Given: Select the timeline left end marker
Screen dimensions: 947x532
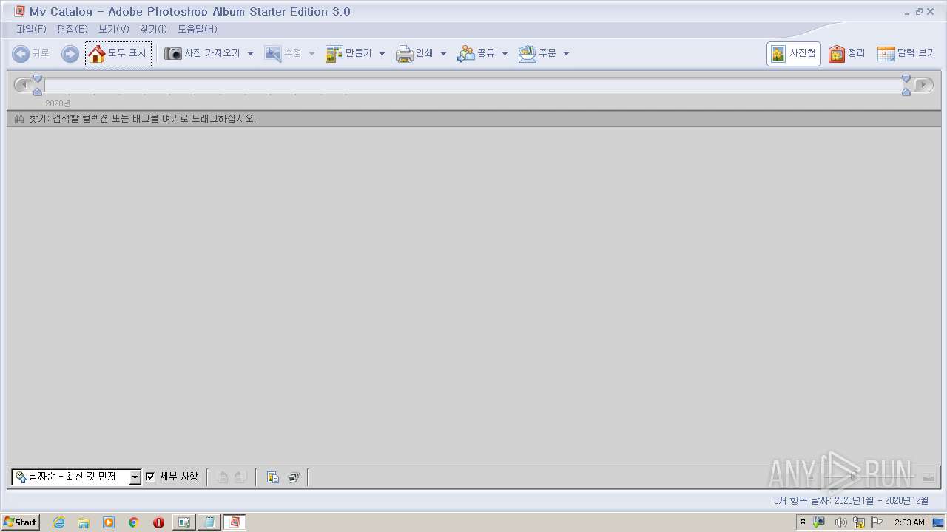Looking at the screenshot, I should coord(38,85).
